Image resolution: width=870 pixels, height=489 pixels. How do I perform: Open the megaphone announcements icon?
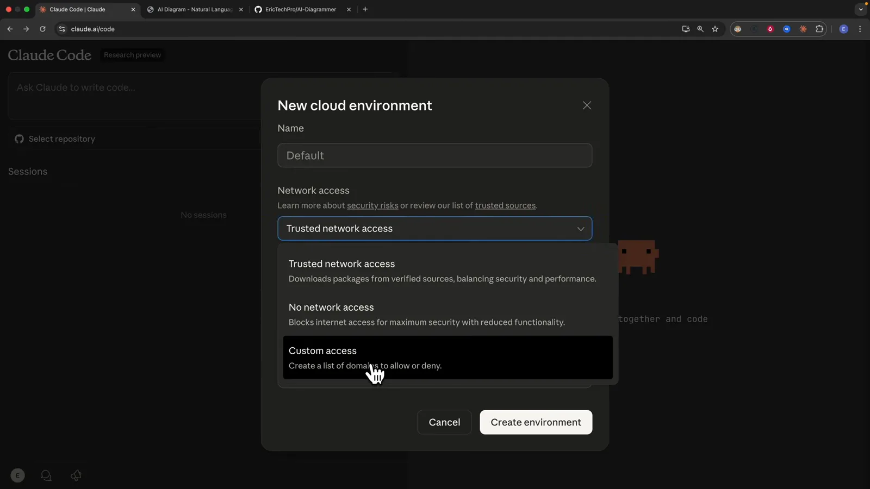76,475
